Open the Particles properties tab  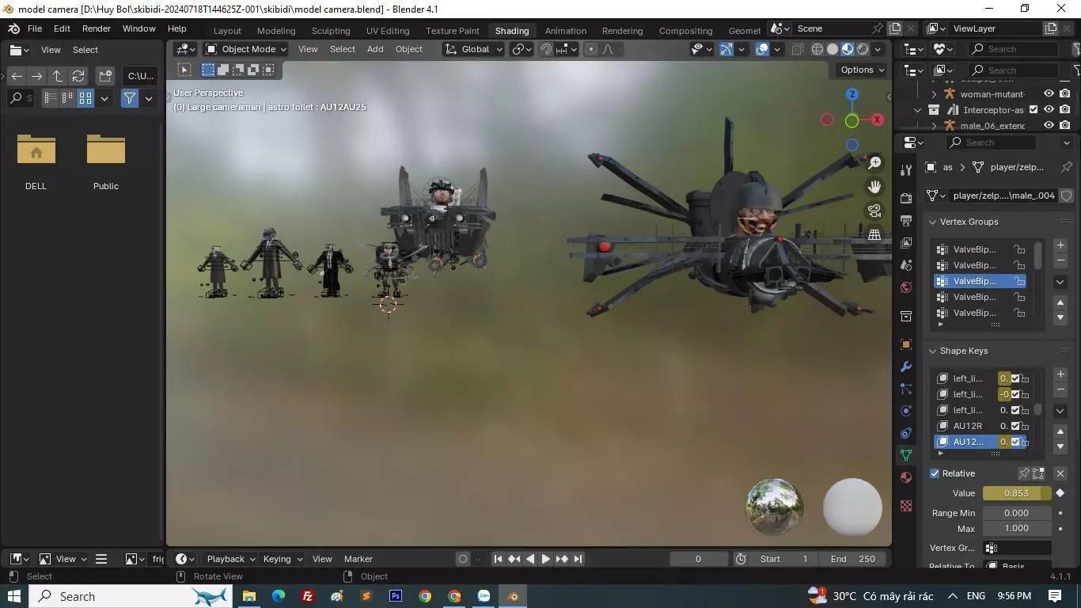(906, 389)
